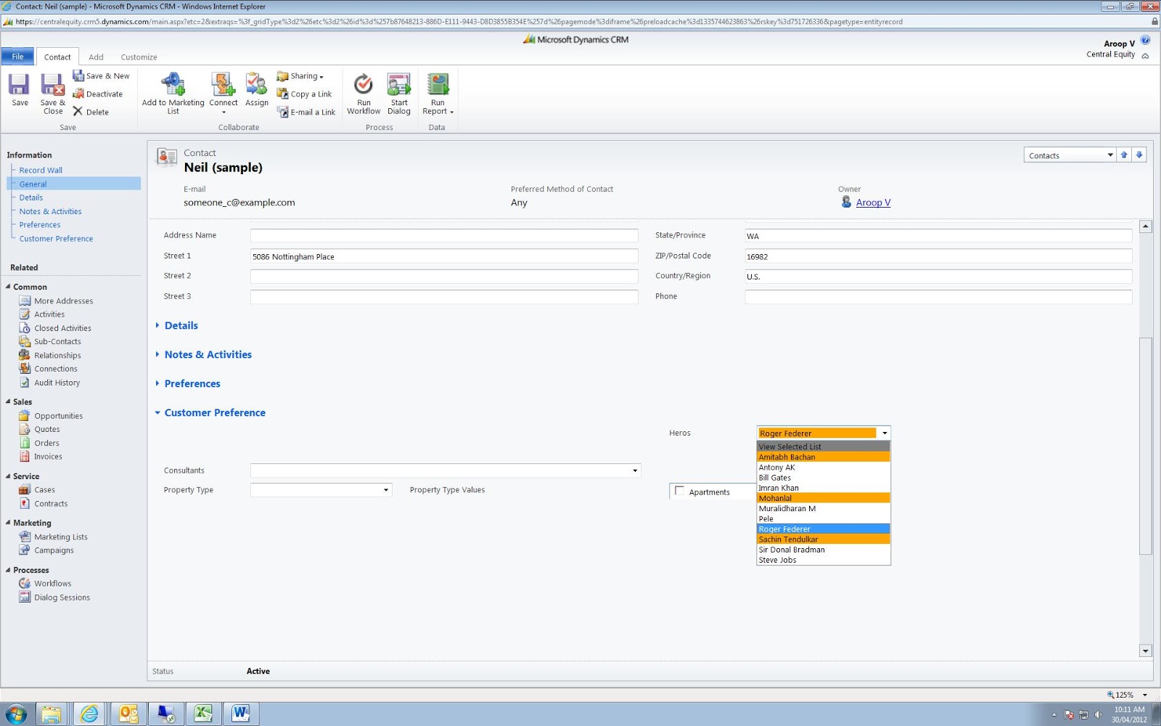
Task: Run Workflow on this contact
Action: pyautogui.click(x=364, y=93)
